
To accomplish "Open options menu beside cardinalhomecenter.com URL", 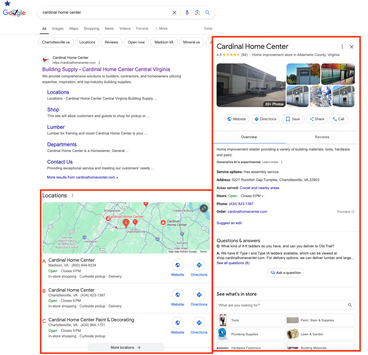I will click(x=99, y=63).
